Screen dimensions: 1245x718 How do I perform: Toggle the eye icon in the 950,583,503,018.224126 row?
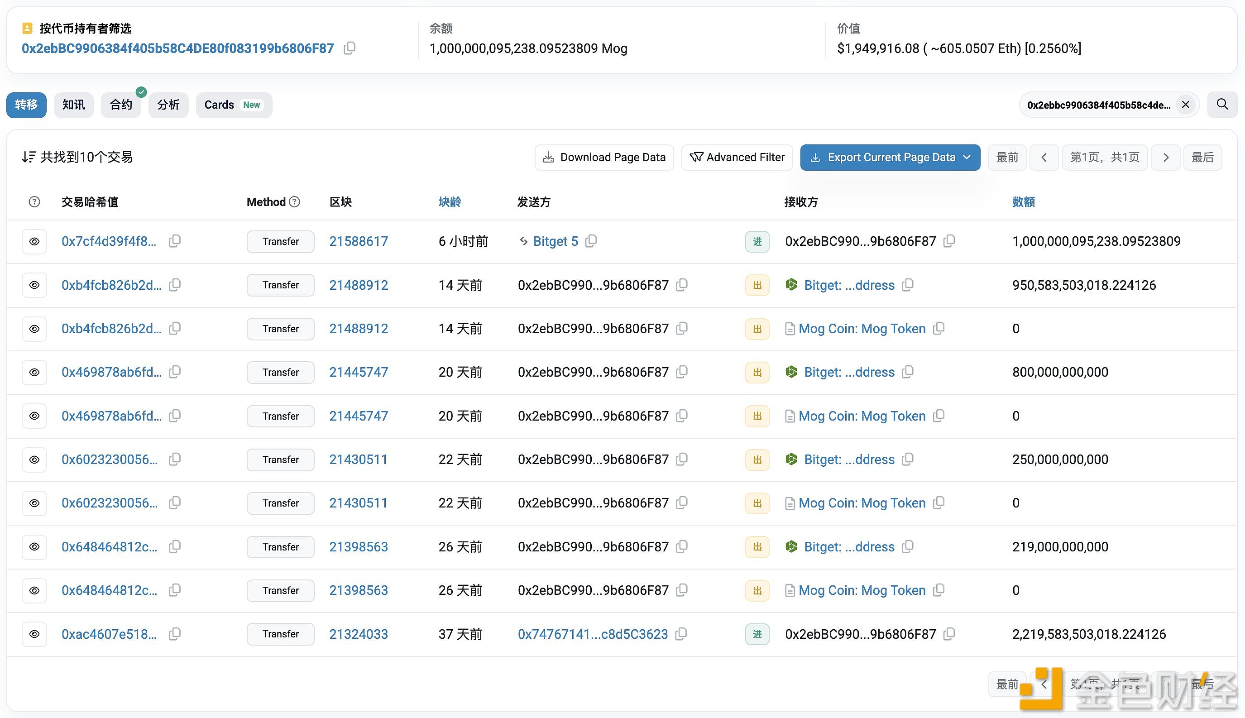pyautogui.click(x=34, y=285)
